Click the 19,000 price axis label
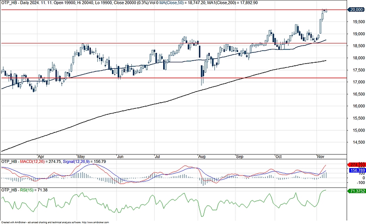The image size is (366, 224). coord(359,34)
